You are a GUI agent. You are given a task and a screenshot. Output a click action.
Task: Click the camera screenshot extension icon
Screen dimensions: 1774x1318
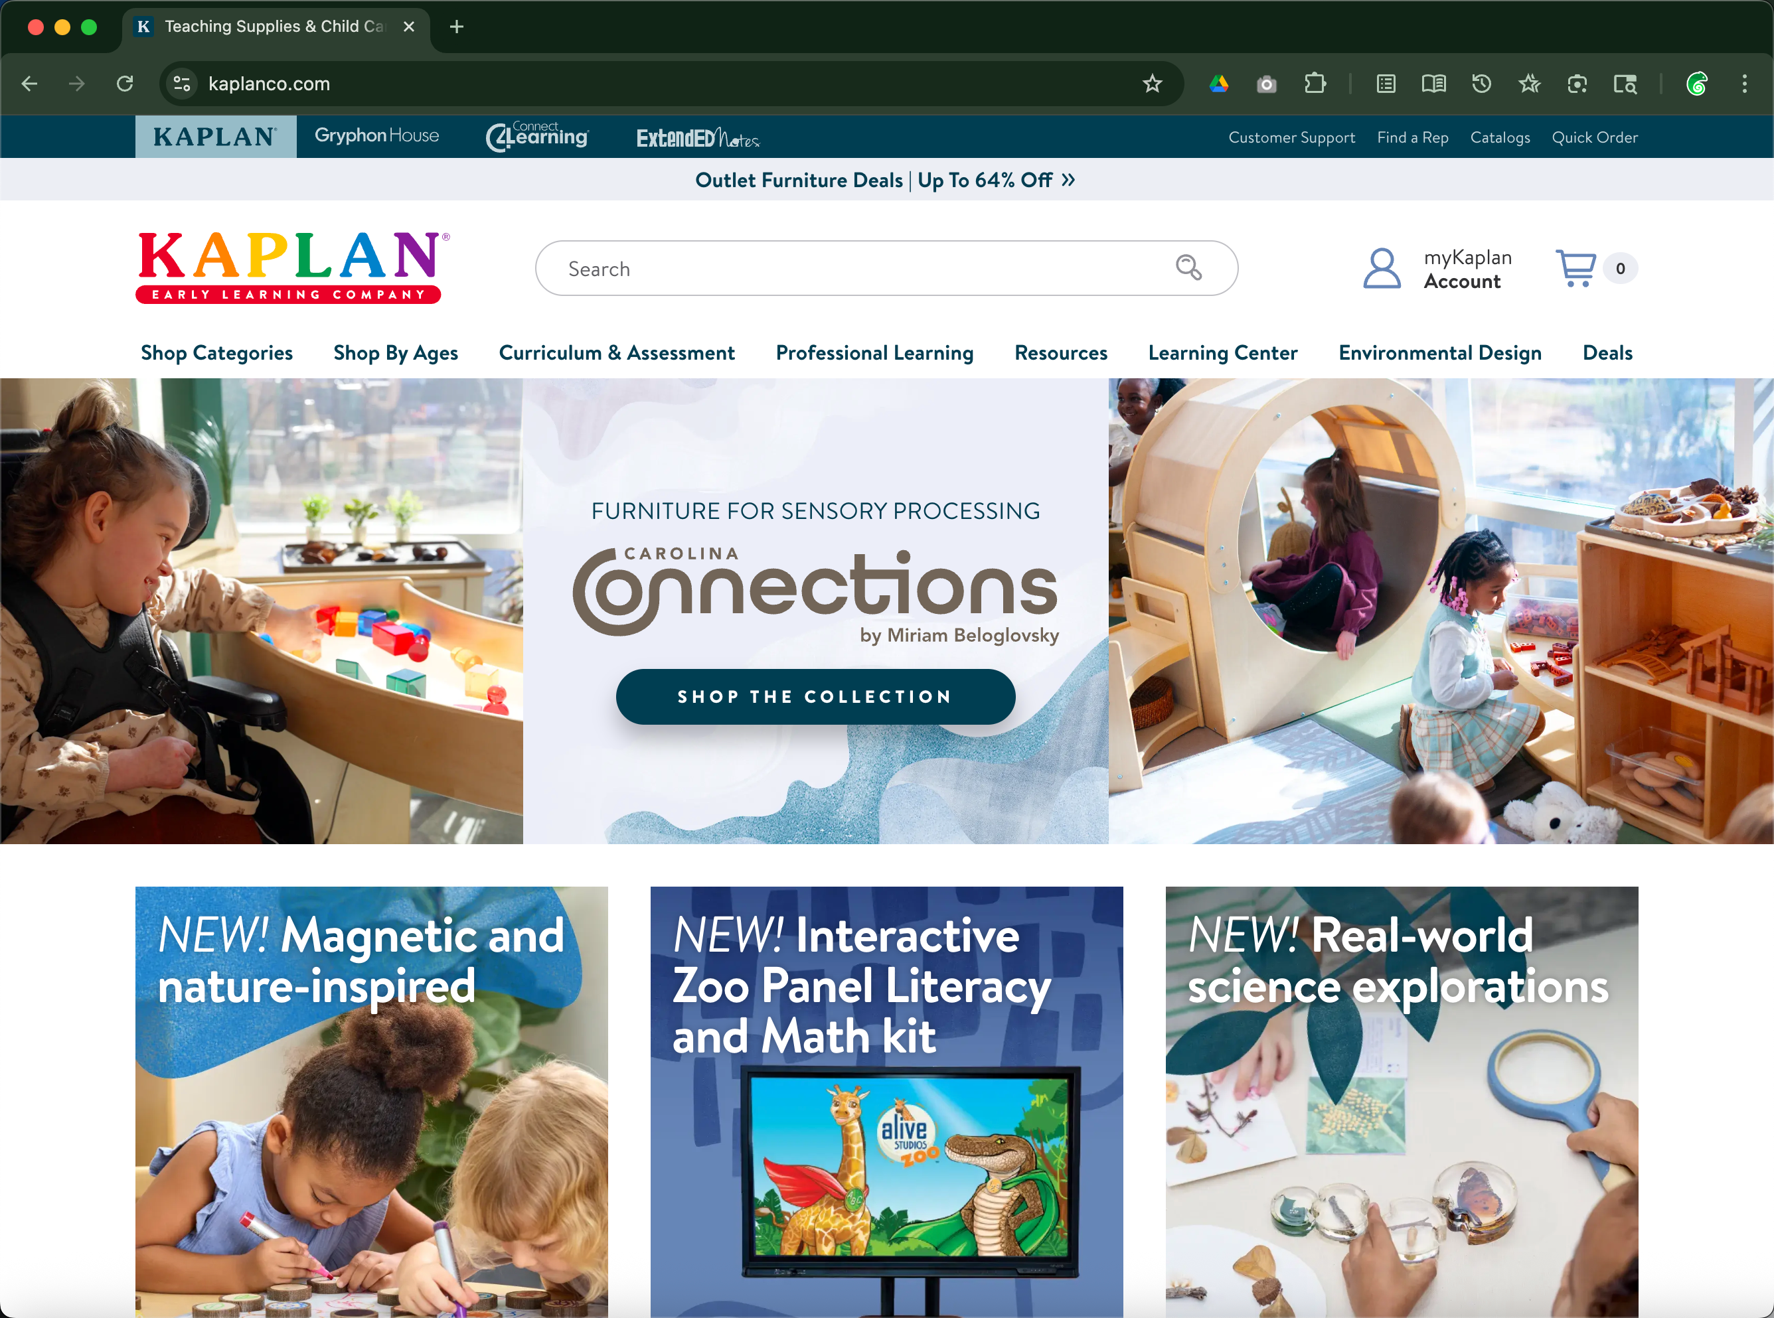[1267, 84]
